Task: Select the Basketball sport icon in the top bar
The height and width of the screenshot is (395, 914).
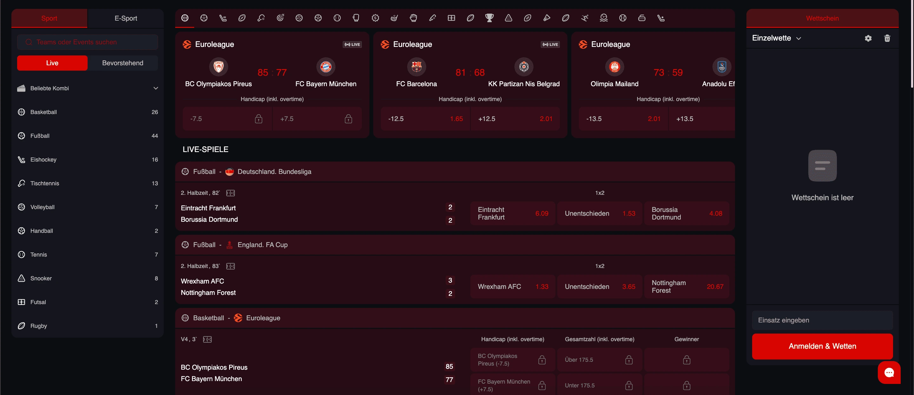Action: click(x=184, y=18)
